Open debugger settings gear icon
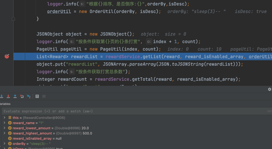272x149 pixels. click(269, 89)
